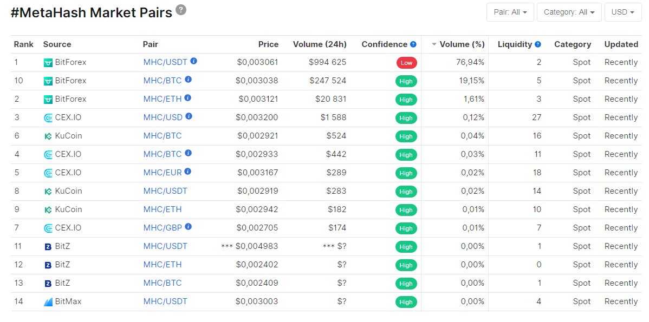Click info icon next to BitForex MHC/BTC

coord(188,79)
